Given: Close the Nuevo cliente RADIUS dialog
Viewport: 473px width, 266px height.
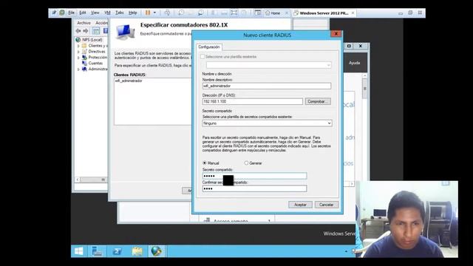Looking at the screenshot, I should click(x=336, y=34).
